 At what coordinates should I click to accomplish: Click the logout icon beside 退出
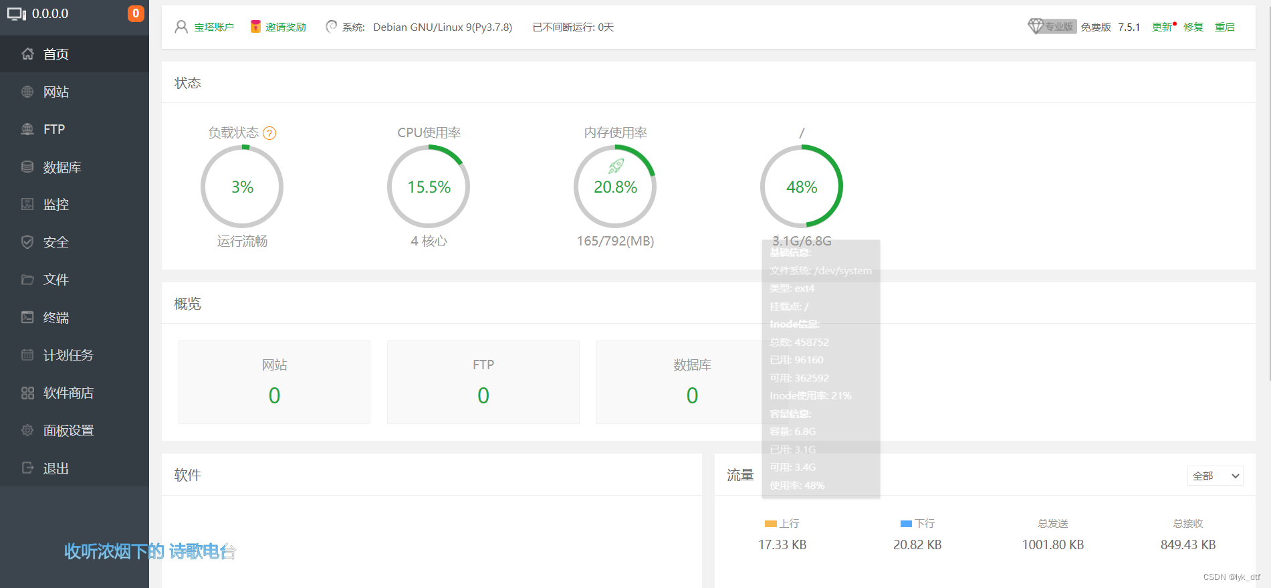[x=27, y=468]
